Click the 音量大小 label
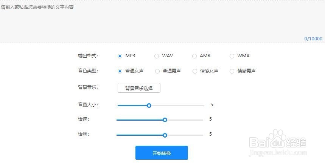Image resolution: width=325 pixels, height=164 pixels. [x=88, y=104]
